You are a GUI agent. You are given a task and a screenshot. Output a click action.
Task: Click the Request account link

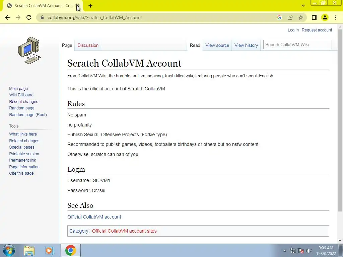(x=317, y=30)
